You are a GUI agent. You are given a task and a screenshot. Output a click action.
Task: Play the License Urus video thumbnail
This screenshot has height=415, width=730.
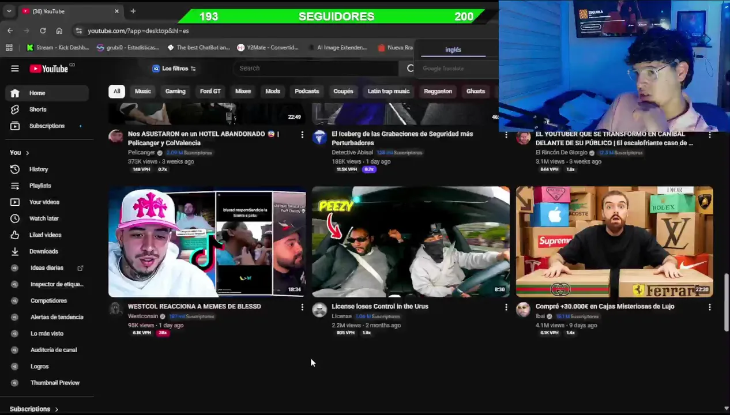point(411,242)
